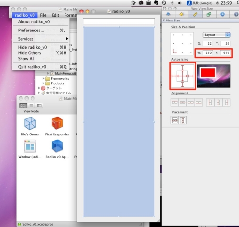Click the MainMenu.xib file icon
Screen dimensions: 239x227
click(x=52, y=73)
